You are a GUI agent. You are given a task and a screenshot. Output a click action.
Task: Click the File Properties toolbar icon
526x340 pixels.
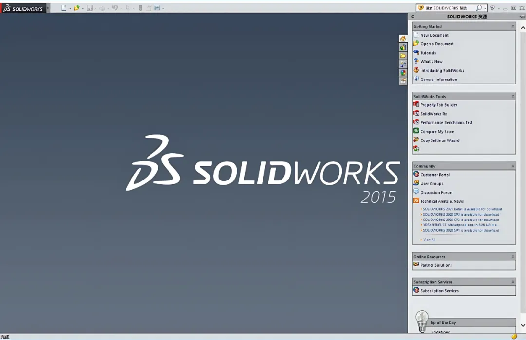coord(149,8)
